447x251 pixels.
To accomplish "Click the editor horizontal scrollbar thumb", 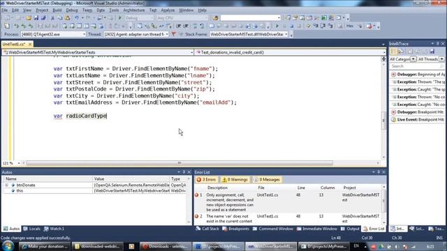I will point(179,163).
